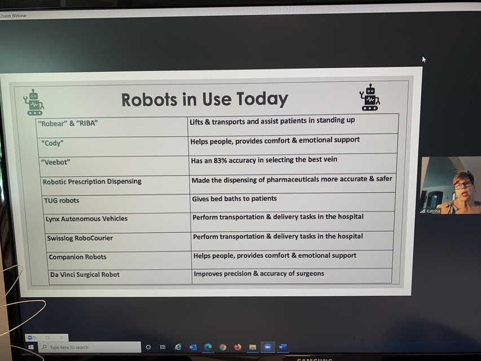481x361 pixels.
Task: Click 'Made the dispensing of pharmaceuticals' text
Action: (x=292, y=179)
